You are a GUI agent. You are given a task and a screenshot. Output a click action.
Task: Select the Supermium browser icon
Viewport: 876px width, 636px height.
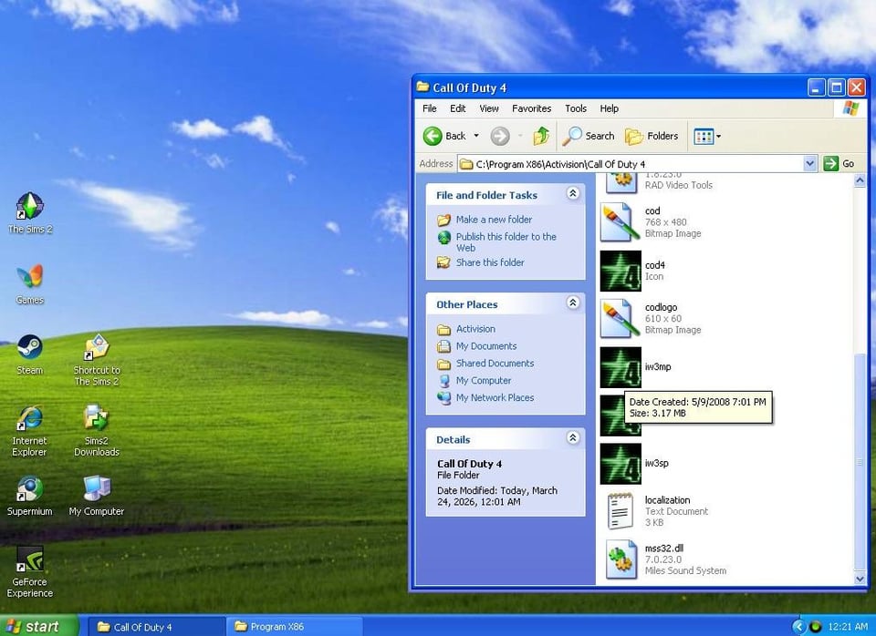30,489
